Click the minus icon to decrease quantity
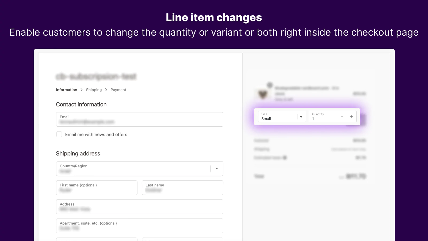Screen dimensions: 428x241 click(342, 117)
